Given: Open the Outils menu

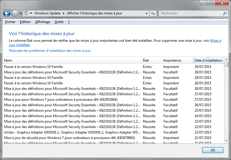Looking at the screenshot, I should pos(59,22).
